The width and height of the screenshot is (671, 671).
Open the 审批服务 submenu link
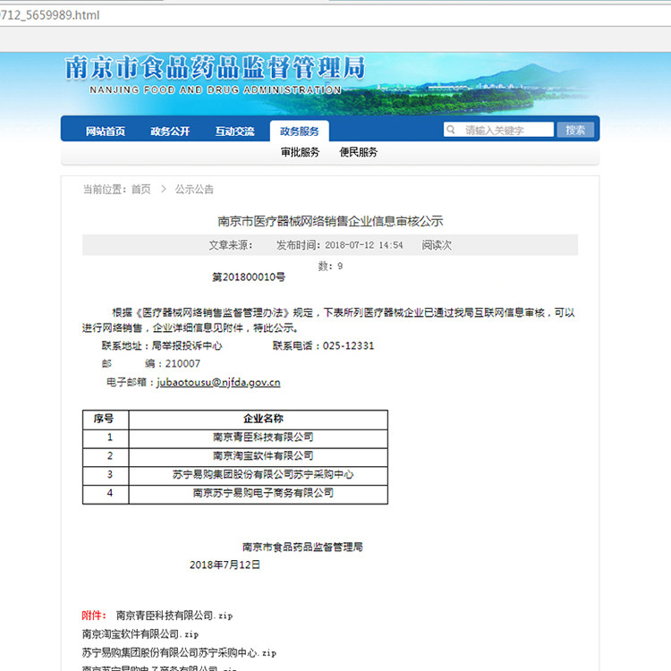point(300,152)
